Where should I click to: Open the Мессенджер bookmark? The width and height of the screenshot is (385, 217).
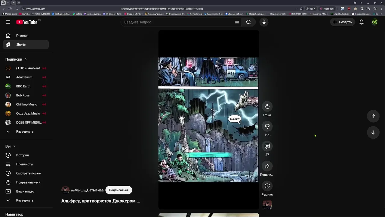(x=10, y=14)
